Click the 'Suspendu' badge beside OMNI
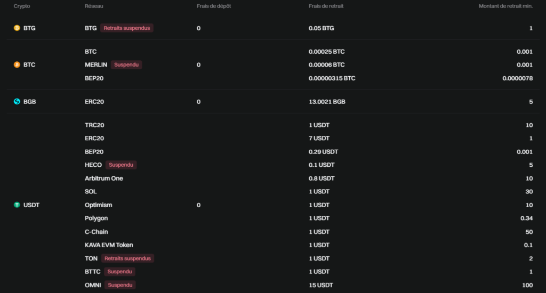546x293 pixels. tap(121, 285)
